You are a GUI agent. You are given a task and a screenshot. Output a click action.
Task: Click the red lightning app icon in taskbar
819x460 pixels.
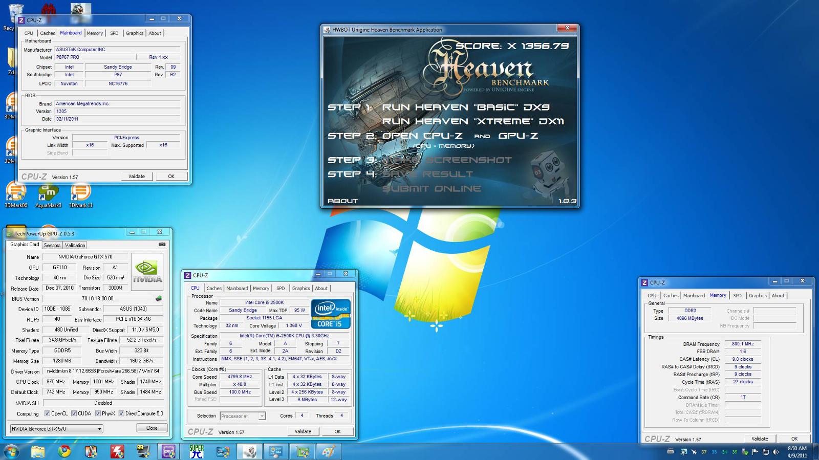point(117,451)
